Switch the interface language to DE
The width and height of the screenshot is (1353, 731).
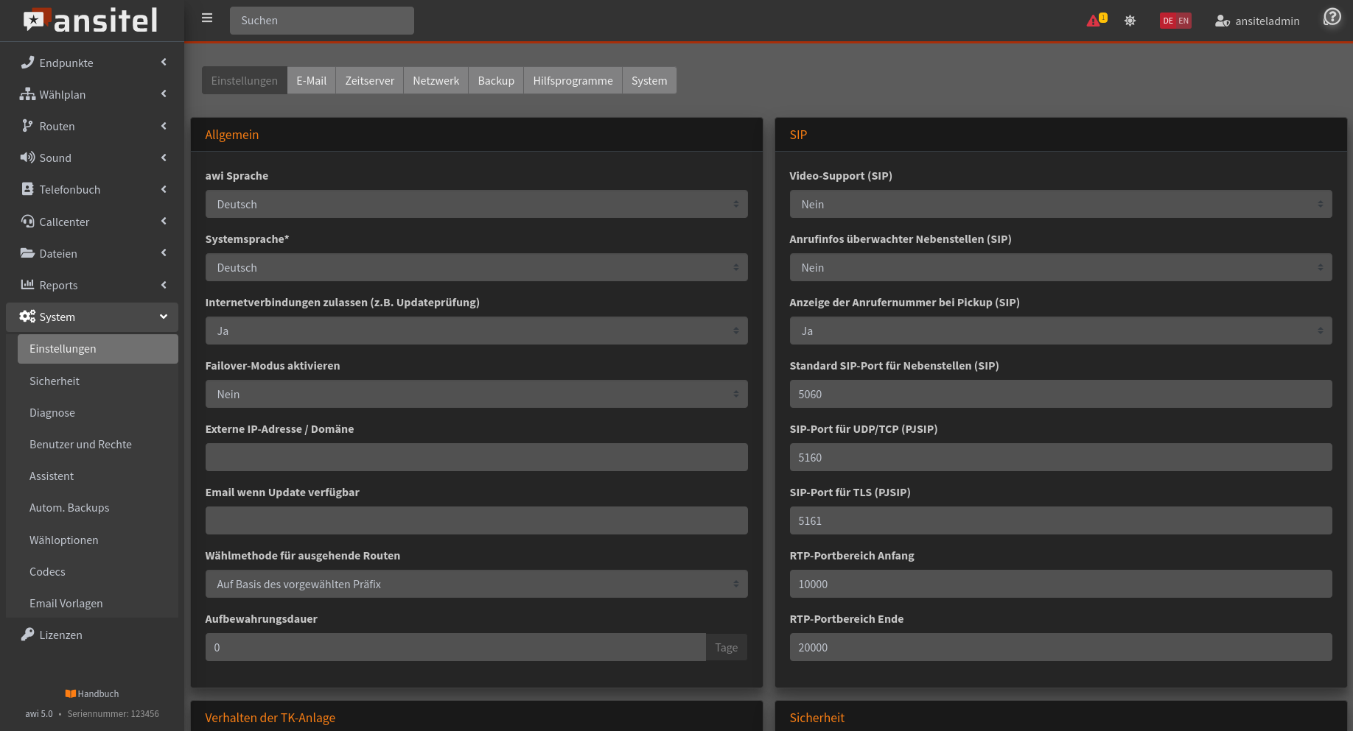[x=1168, y=21]
